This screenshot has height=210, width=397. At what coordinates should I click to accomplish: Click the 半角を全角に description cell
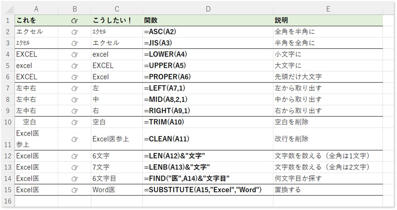[x=328, y=43]
